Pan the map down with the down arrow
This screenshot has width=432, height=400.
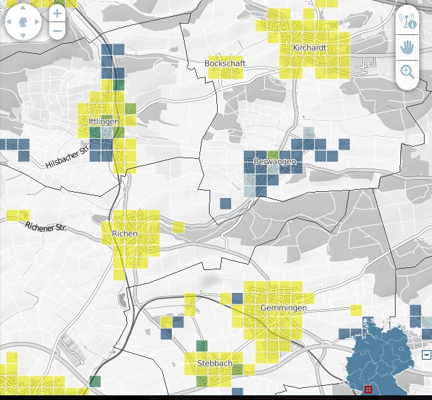23,36
